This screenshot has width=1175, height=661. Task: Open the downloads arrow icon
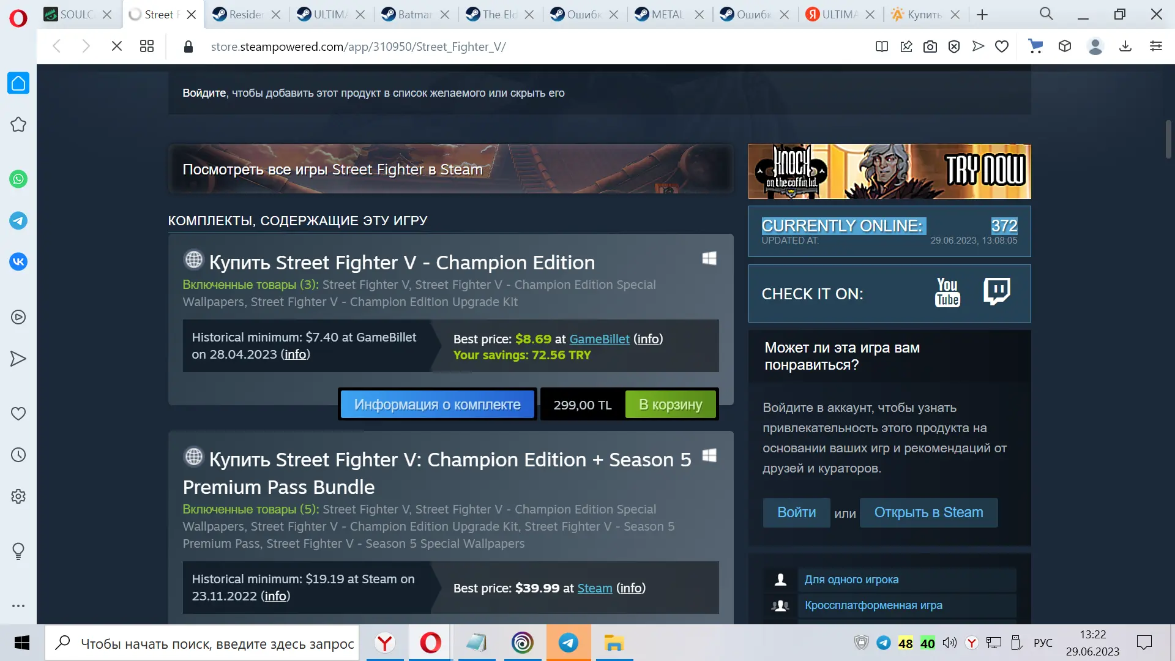[1125, 46]
